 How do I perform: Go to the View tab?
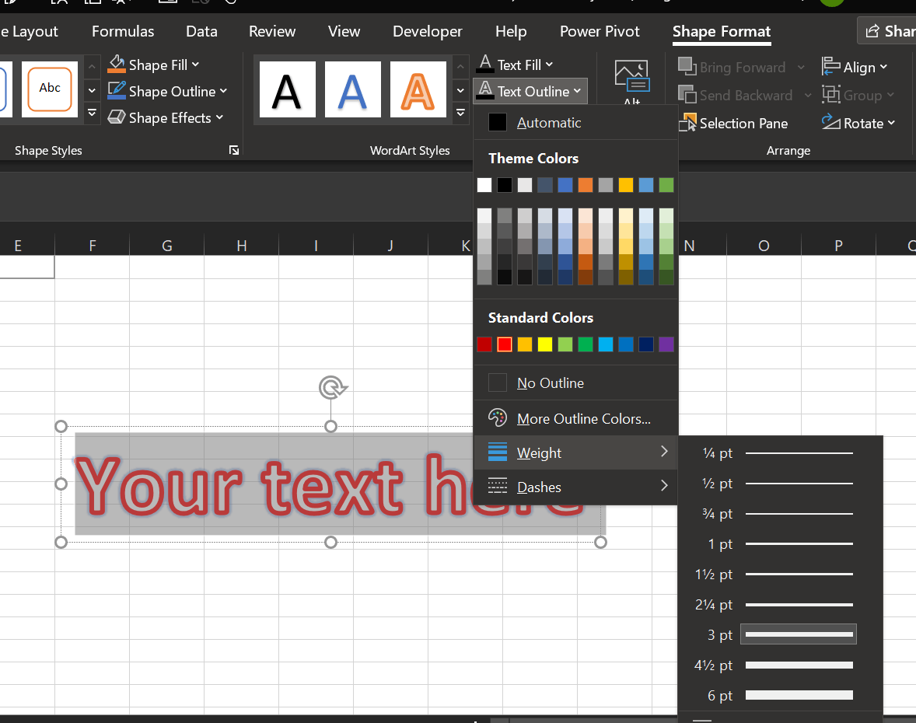(x=344, y=32)
